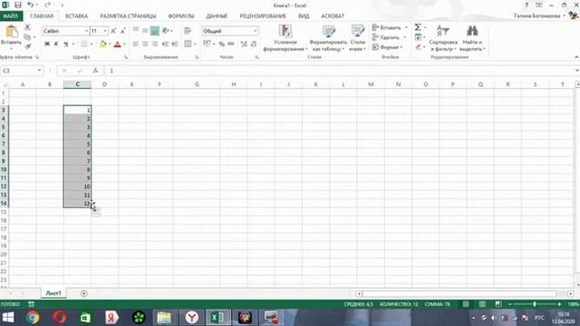580x326 pixels.
Task: Click the Name Box showing C3
Action: tap(18, 71)
